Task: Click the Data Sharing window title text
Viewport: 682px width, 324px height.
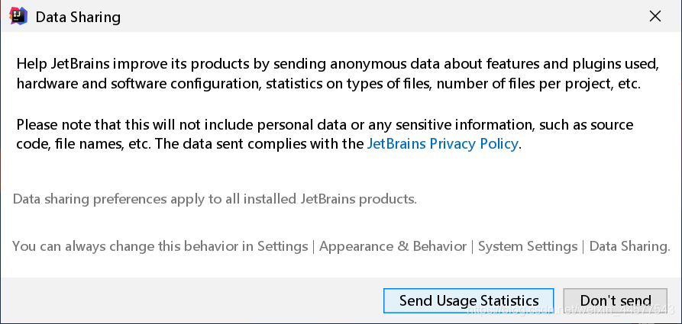Action: [78, 16]
